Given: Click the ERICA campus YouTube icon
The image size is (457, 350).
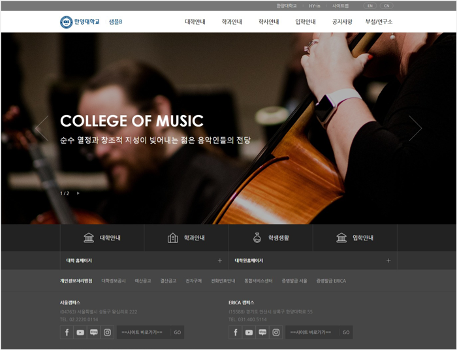Looking at the screenshot, I should [x=249, y=332].
